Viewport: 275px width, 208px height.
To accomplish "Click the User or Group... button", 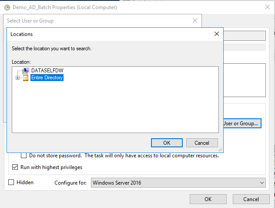I will point(241,123).
